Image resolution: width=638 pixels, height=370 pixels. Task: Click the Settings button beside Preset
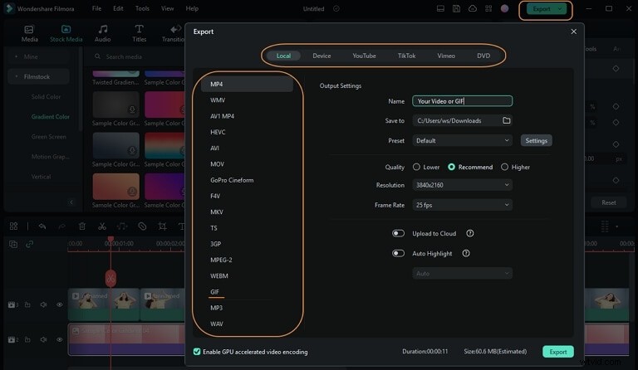[537, 140]
